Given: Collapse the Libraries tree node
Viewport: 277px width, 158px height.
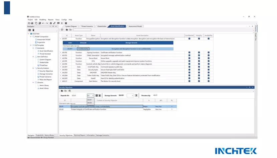Looking at the screenshot, I should pyautogui.click(x=33, y=83).
